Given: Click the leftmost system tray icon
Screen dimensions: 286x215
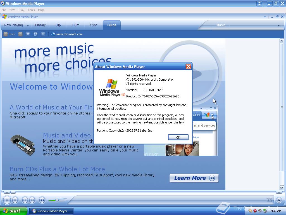Looking at the screenshot, I should (x=250, y=211).
